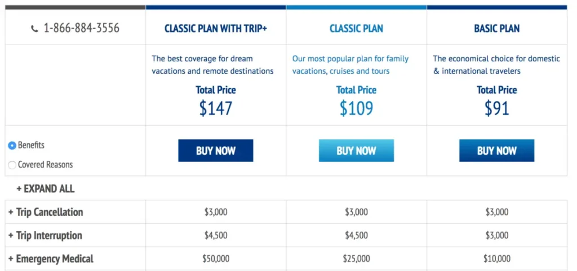Click the $91 Basic Plan price
The height and width of the screenshot is (271, 577).
(x=496, y=108)
